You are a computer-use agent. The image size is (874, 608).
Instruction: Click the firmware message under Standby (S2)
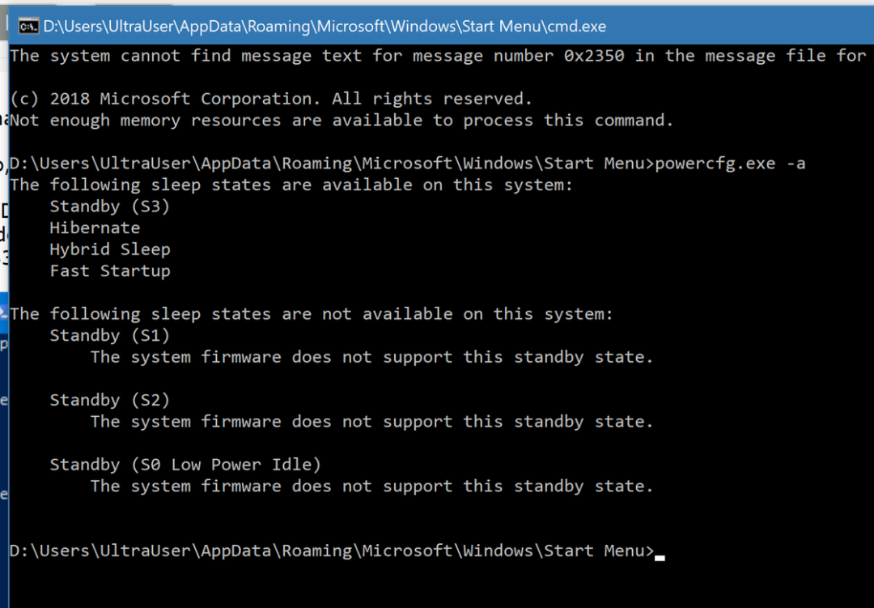[371, 422]
